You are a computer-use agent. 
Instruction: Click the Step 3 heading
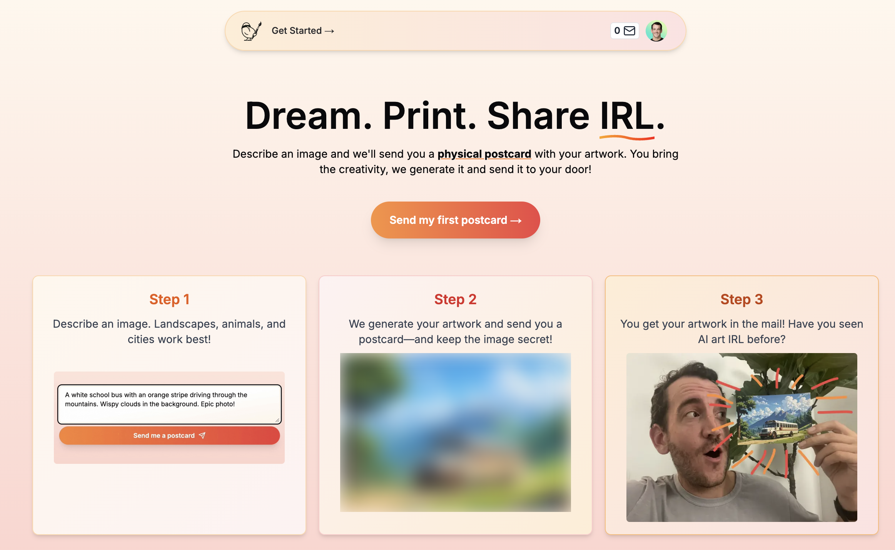point(742,299)
